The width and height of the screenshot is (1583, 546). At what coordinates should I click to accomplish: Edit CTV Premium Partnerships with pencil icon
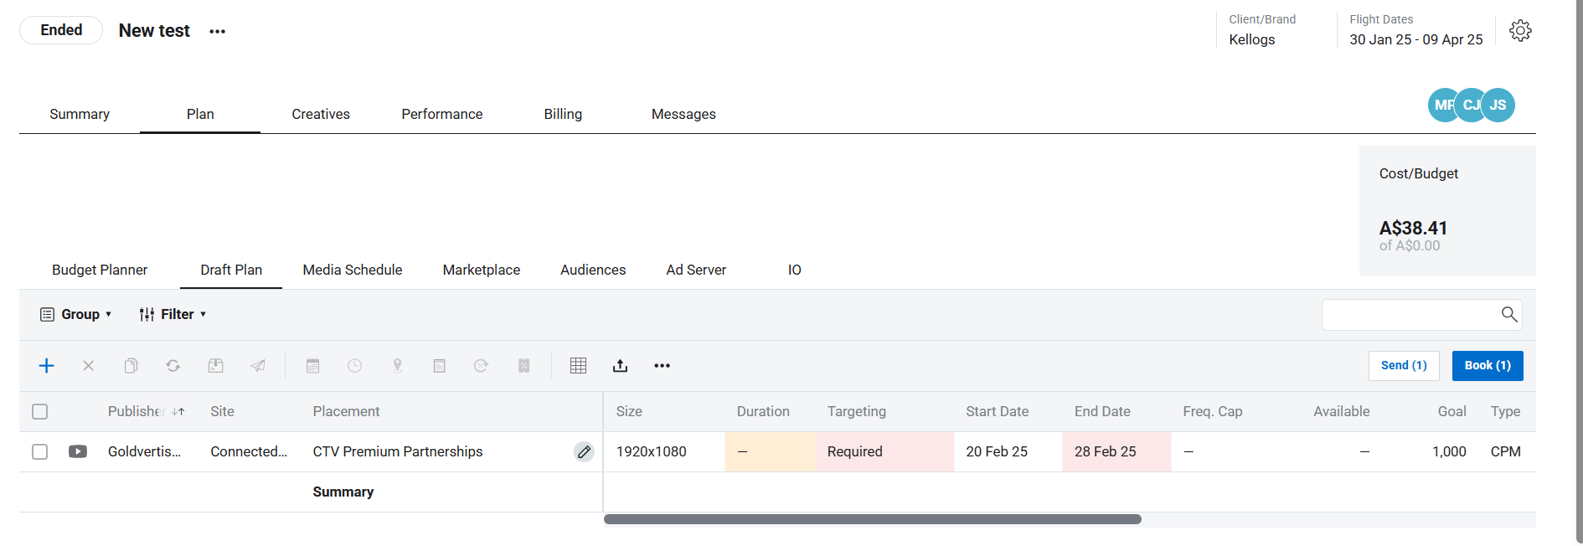[x=584, y=452]
